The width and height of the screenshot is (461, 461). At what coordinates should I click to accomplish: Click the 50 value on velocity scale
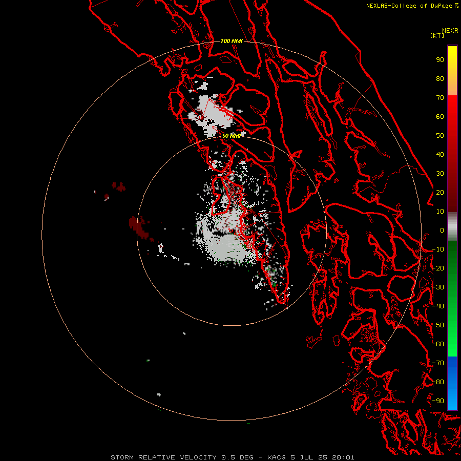[440, 136]
